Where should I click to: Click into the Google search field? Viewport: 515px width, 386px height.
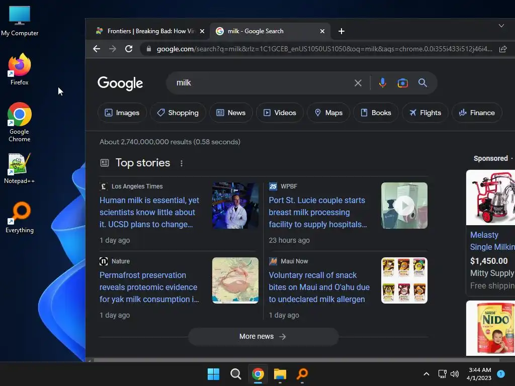pos(263,83)
